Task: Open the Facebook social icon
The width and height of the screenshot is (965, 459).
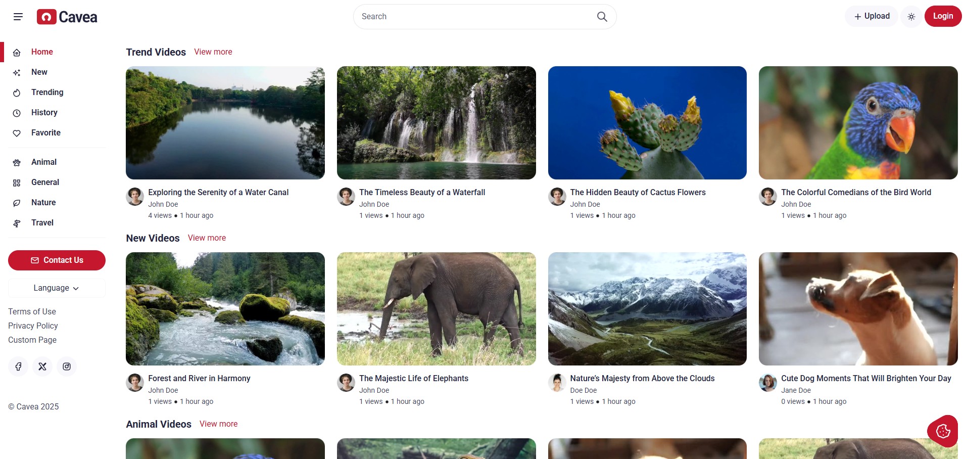Action: 18,366
